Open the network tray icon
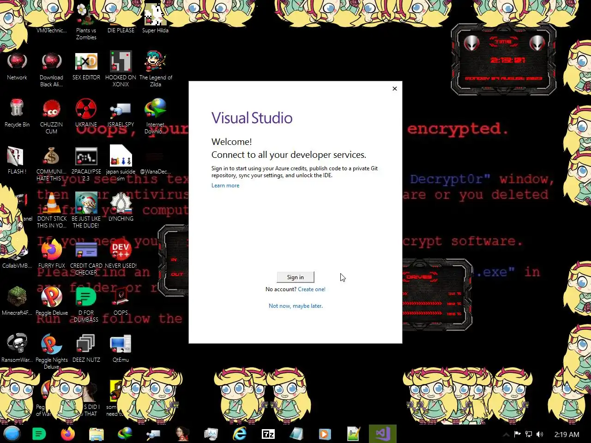This screenshot has width=591, height=443. coord(529,434)
